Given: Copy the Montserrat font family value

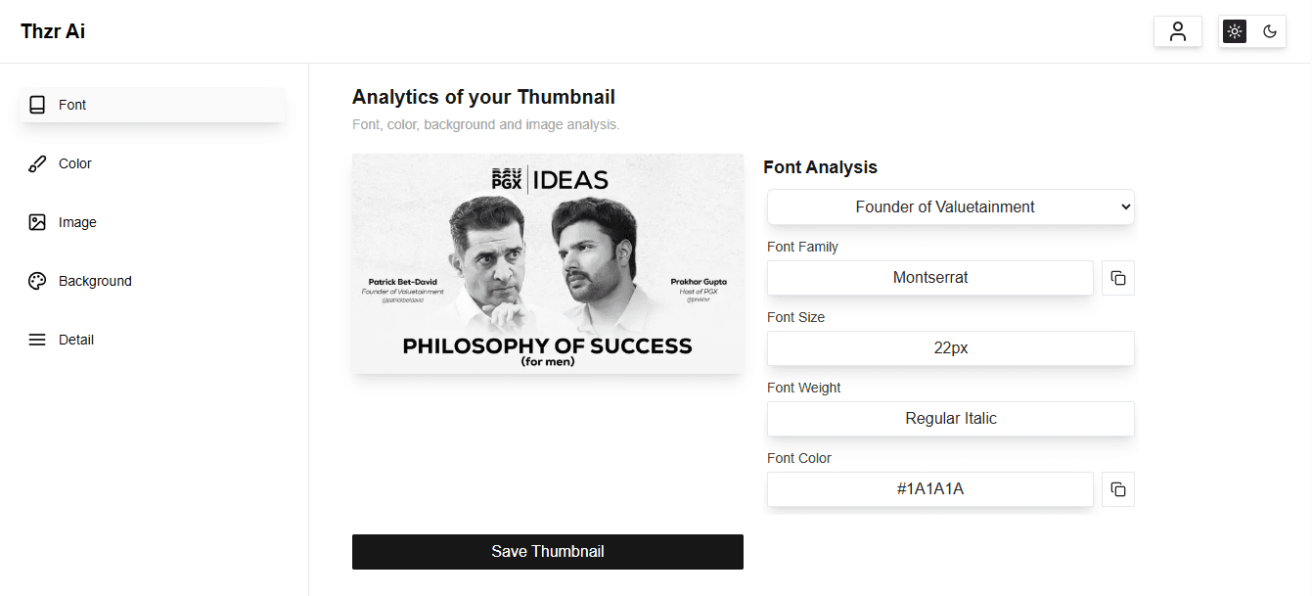Looking at the screenshot, I should point(1117,277).
